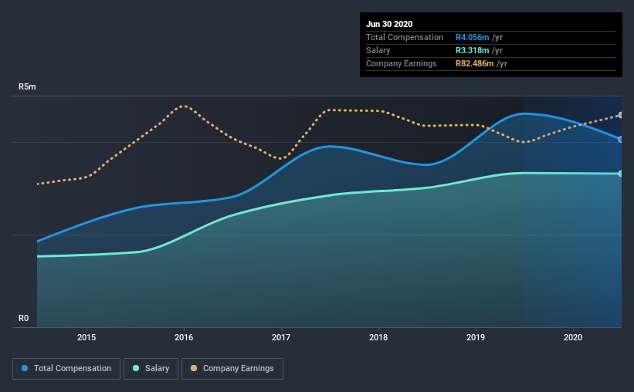Click the Salary label in tooltip
The height and width of the screenshot is (392, 634).
[378, 50]
